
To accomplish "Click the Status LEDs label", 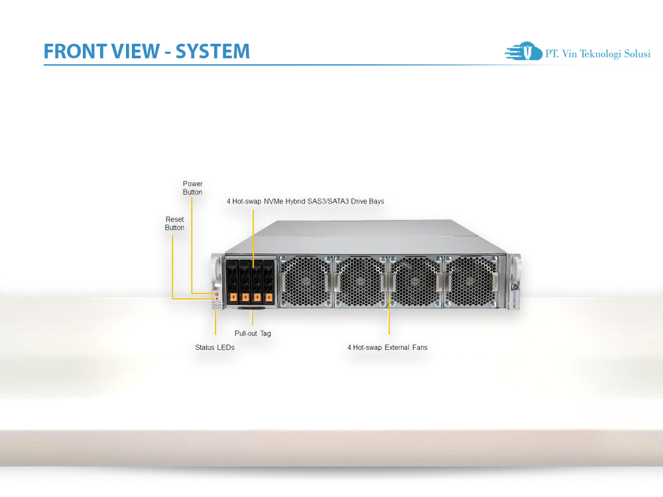I will click(x=214, y=347).
